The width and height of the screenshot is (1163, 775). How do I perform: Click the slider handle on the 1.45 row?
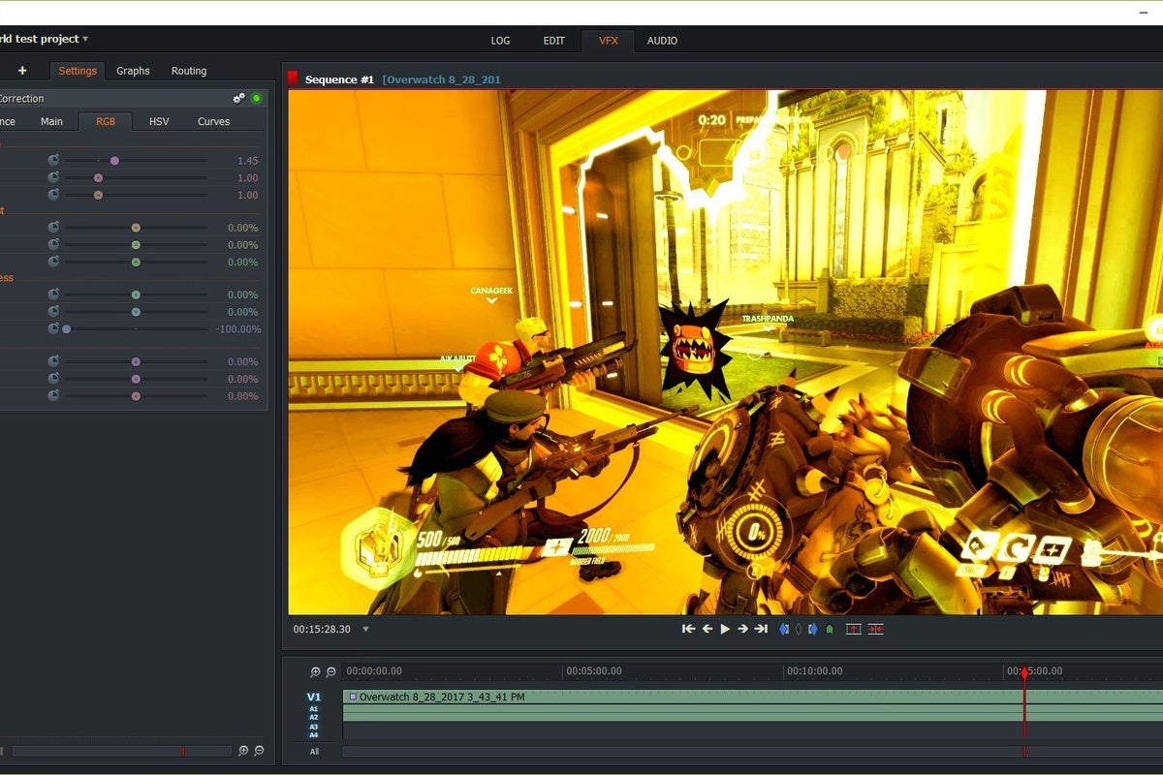tap(114, 160)
